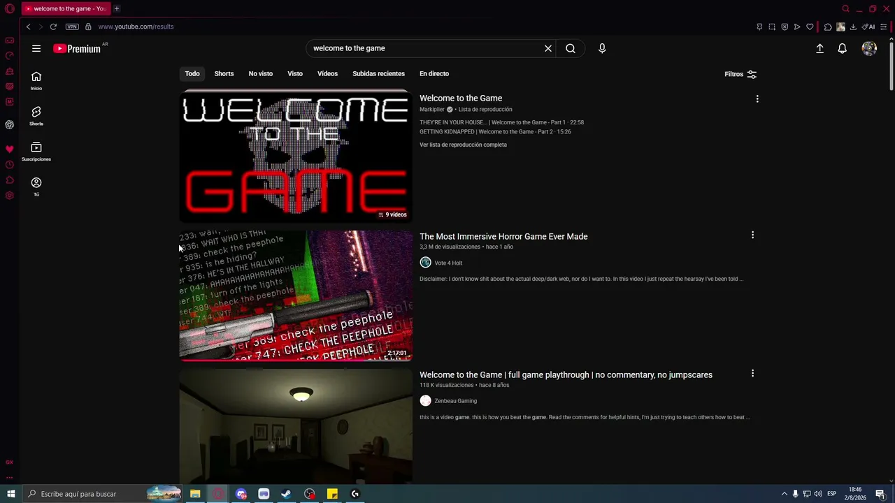Open Shorts in the YouTube sidebar

[x=36, y=116]
